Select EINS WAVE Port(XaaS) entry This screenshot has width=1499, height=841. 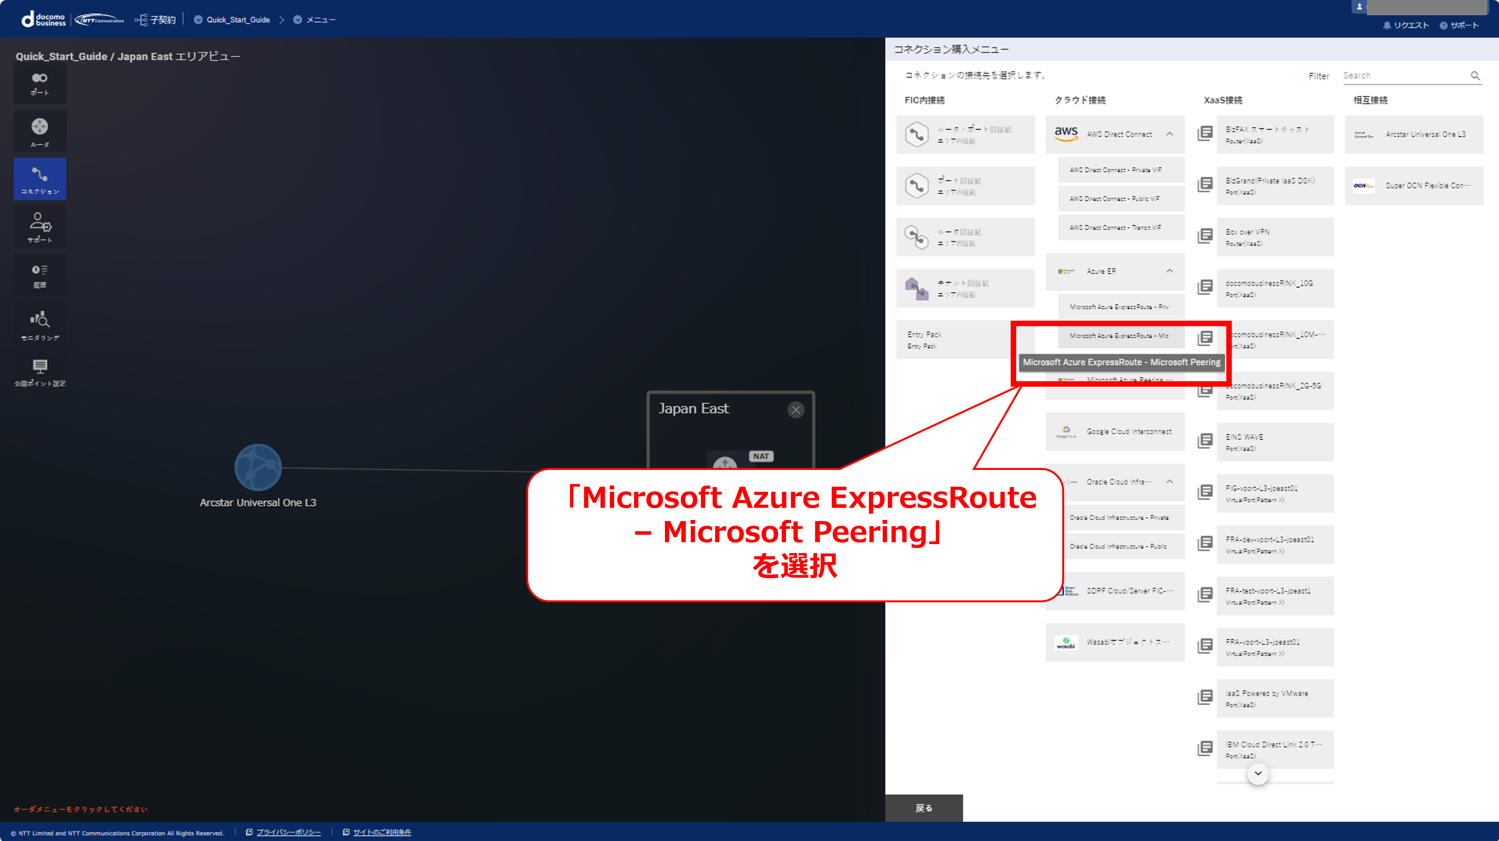point(1275,442)
